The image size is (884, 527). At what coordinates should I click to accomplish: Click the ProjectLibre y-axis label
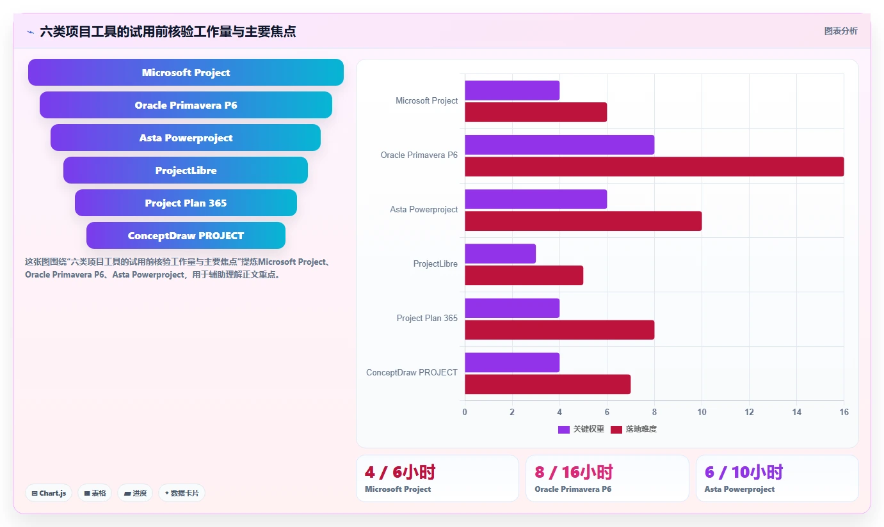pyautogui.click(x=435, y=263)
